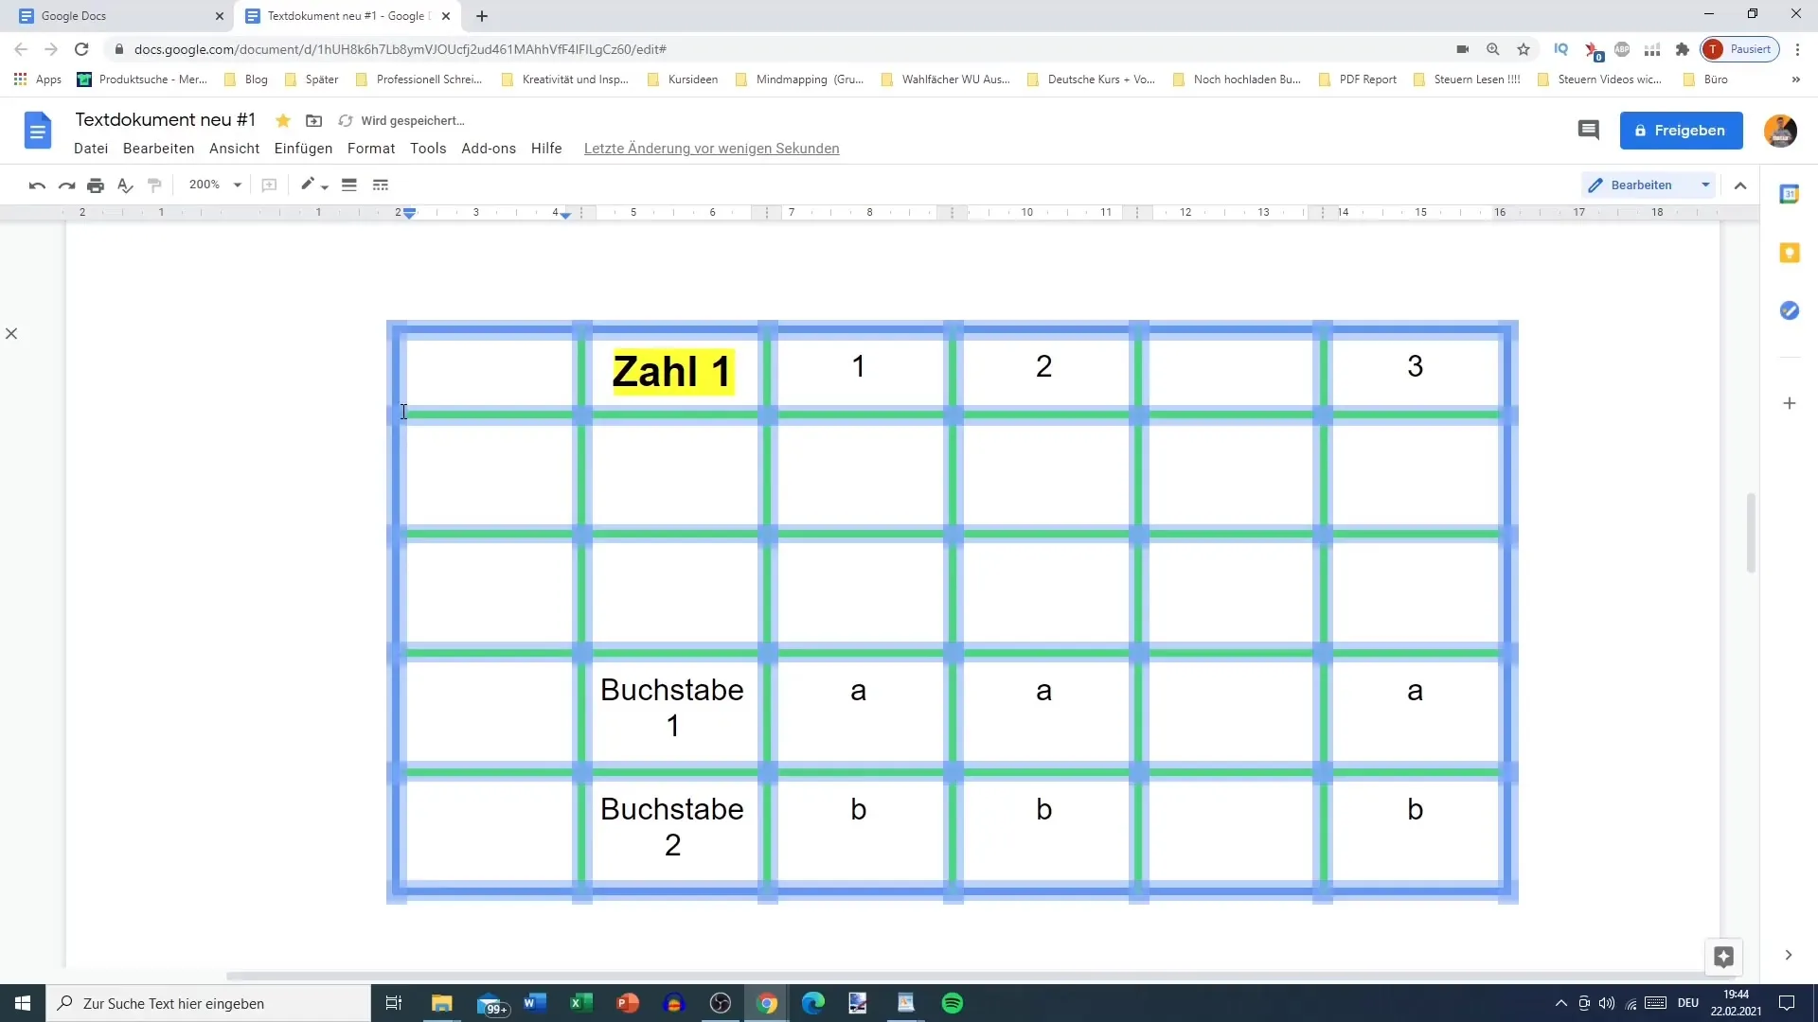The width and height of the screenshot is (1818, 1022).
Task: Click the Undo icon in toolbar
Action: tap(38, 185)
